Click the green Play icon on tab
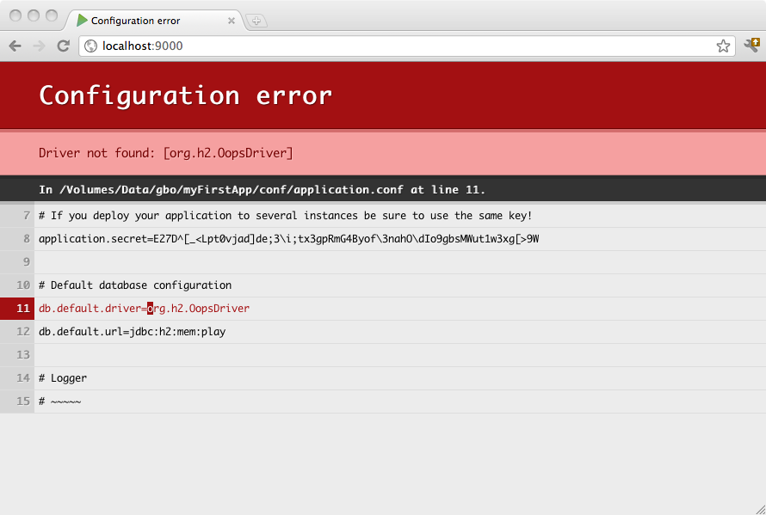This screenshot has width=766, height=515. (x=82, y=21)
